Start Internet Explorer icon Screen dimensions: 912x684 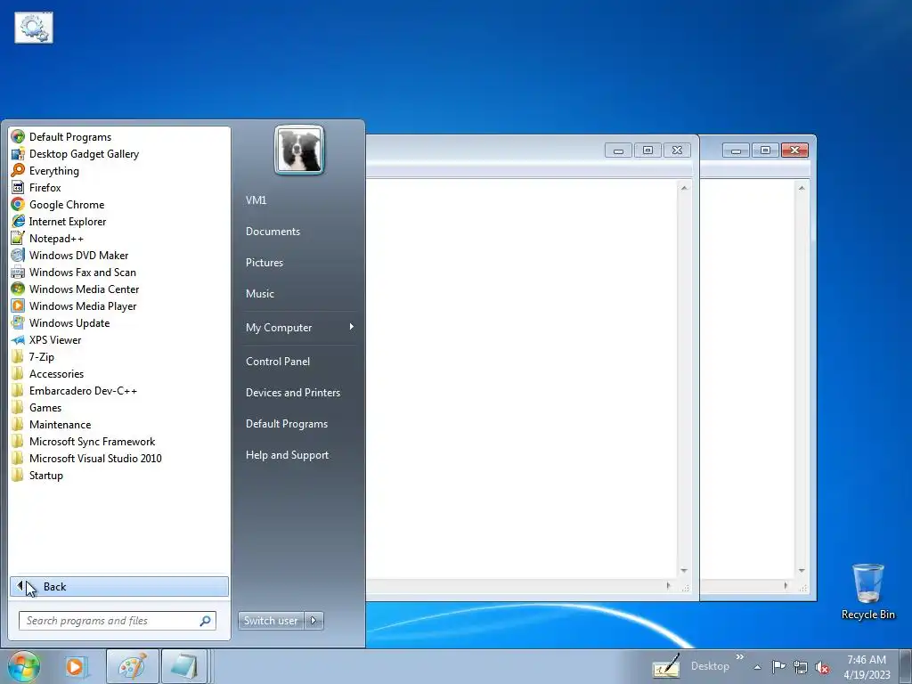(x=18, y=221)
